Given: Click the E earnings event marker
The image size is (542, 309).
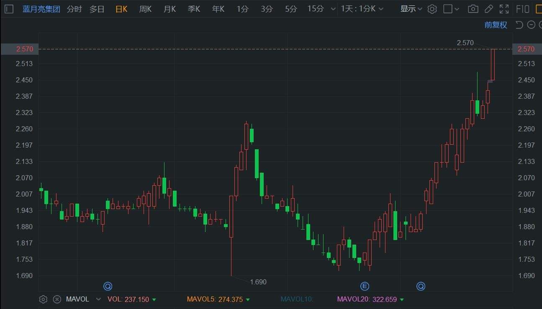Looking at the screenshot, I should point(365,286).
